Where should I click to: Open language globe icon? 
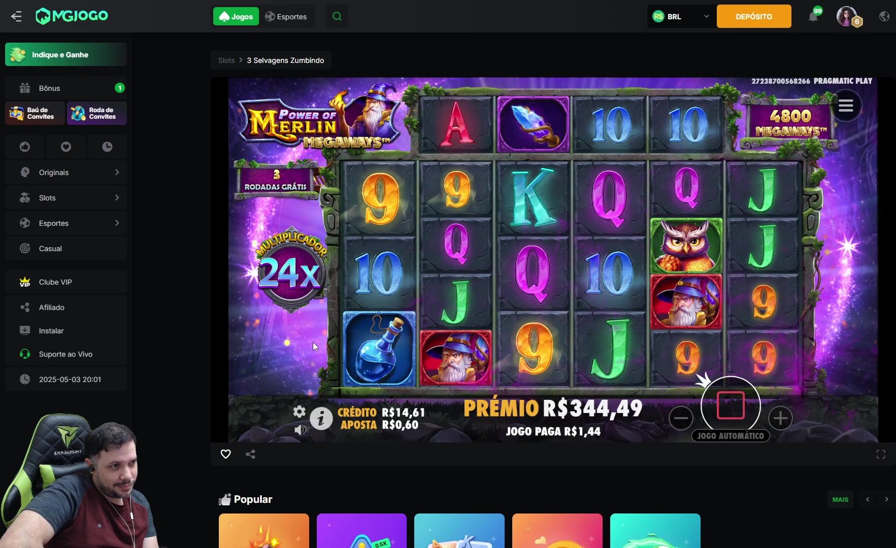point(884,16)
